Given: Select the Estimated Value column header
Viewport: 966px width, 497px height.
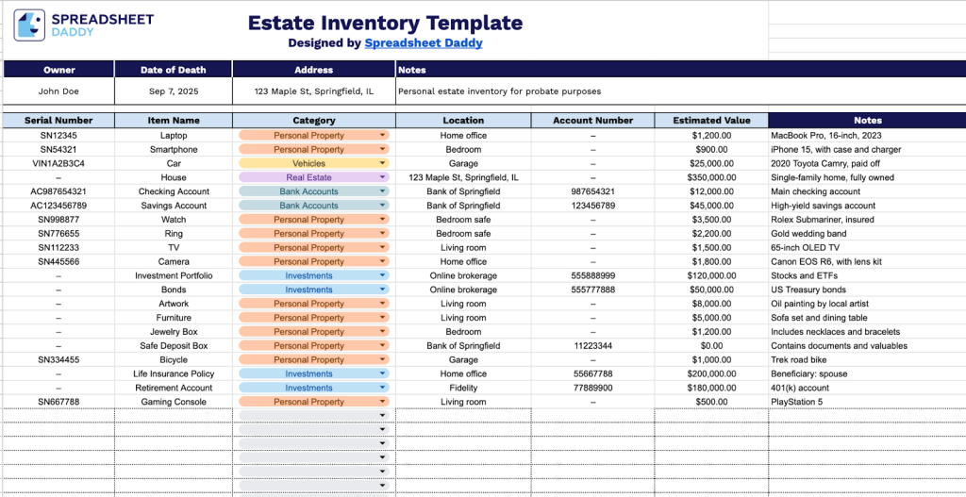Looking at the screenshot, I should (711, 121).
